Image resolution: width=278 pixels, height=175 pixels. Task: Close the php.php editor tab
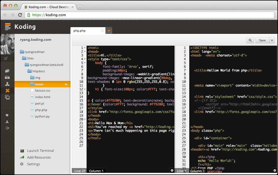[x=102, y=31]
